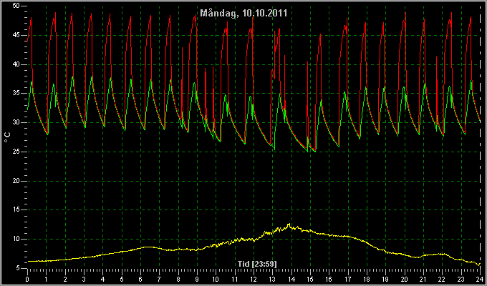Select hour 3 on the time axis
Screen dimensions: 487x286
(x=84, y=279)
